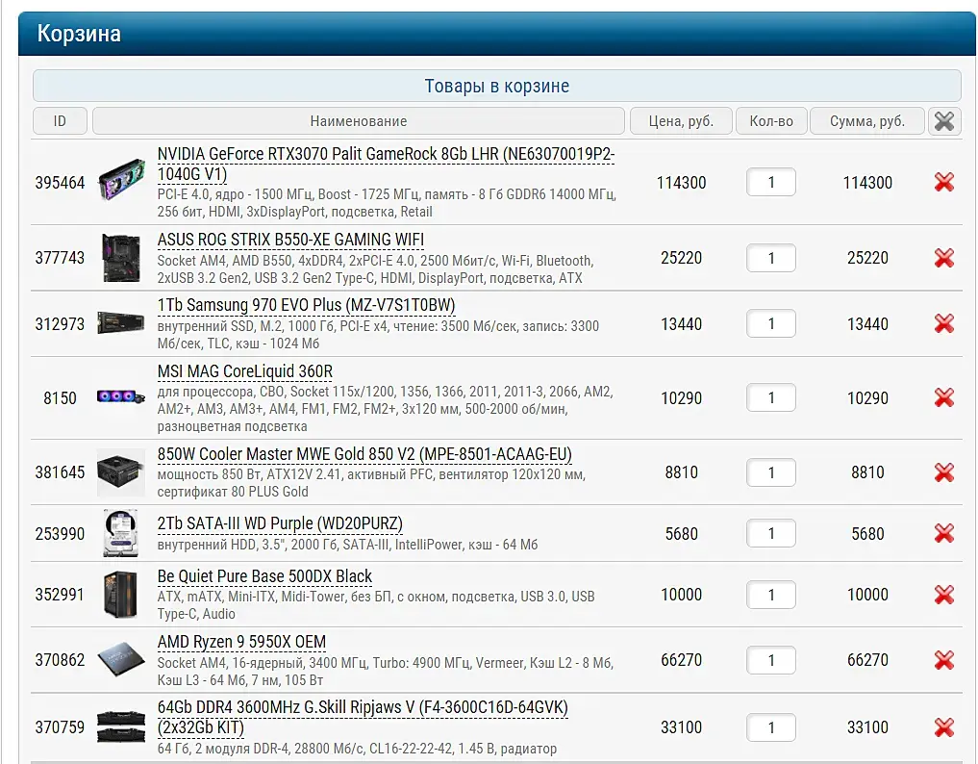Open 850W Cooler Master MWE Gold link
This screenshot has height=764, width=978.
[x=364, y=454]
